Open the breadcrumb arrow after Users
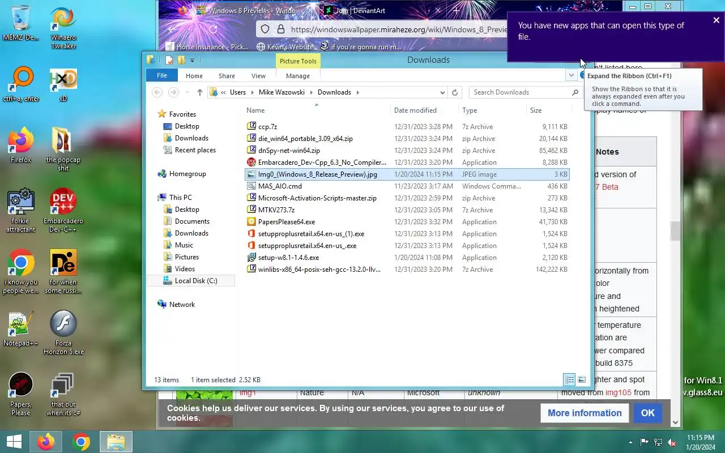This screenshot has width=725, height=453. click(x=252, y=92)
